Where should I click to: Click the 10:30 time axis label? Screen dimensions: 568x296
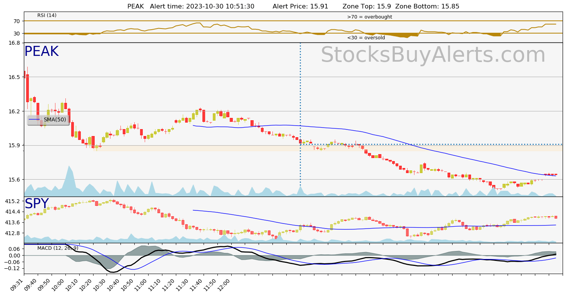click(100, 284)
